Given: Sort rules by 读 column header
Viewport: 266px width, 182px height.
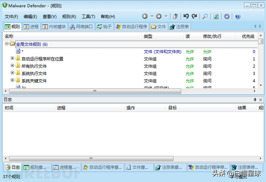Looking at the screenshot, I should [192, 36].
